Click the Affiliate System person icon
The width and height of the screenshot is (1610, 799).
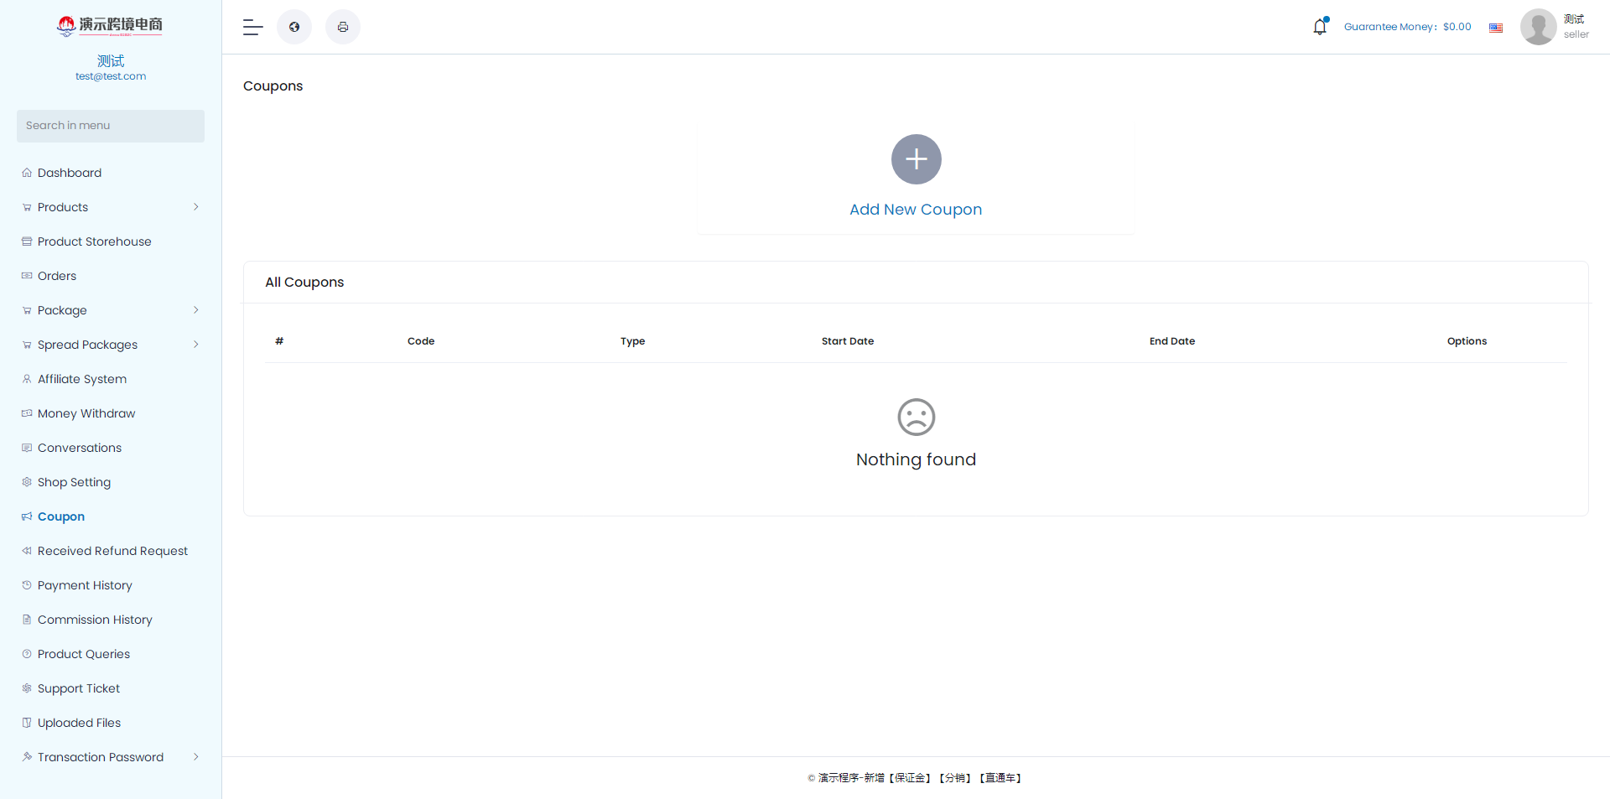pos(27,379)
